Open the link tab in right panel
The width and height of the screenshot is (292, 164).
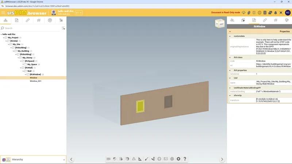tap(265, 20)
